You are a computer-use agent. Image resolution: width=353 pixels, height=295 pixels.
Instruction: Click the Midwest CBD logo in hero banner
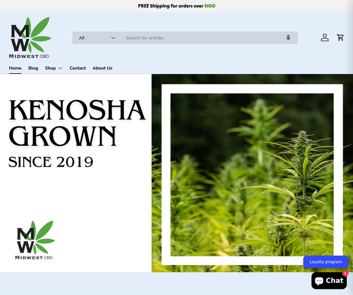[x=35, y=240]
